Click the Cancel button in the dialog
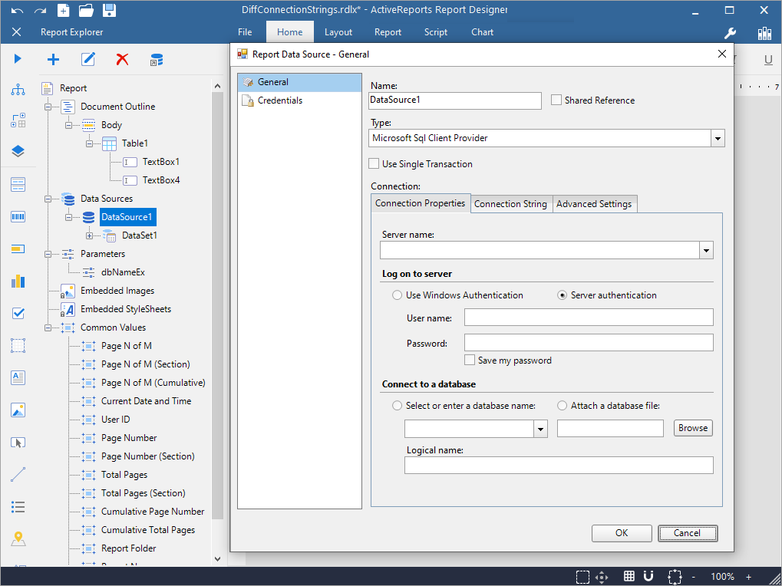The width and height of the screenshot is (782, 586). pyautogui.click(x=688, y=533)
